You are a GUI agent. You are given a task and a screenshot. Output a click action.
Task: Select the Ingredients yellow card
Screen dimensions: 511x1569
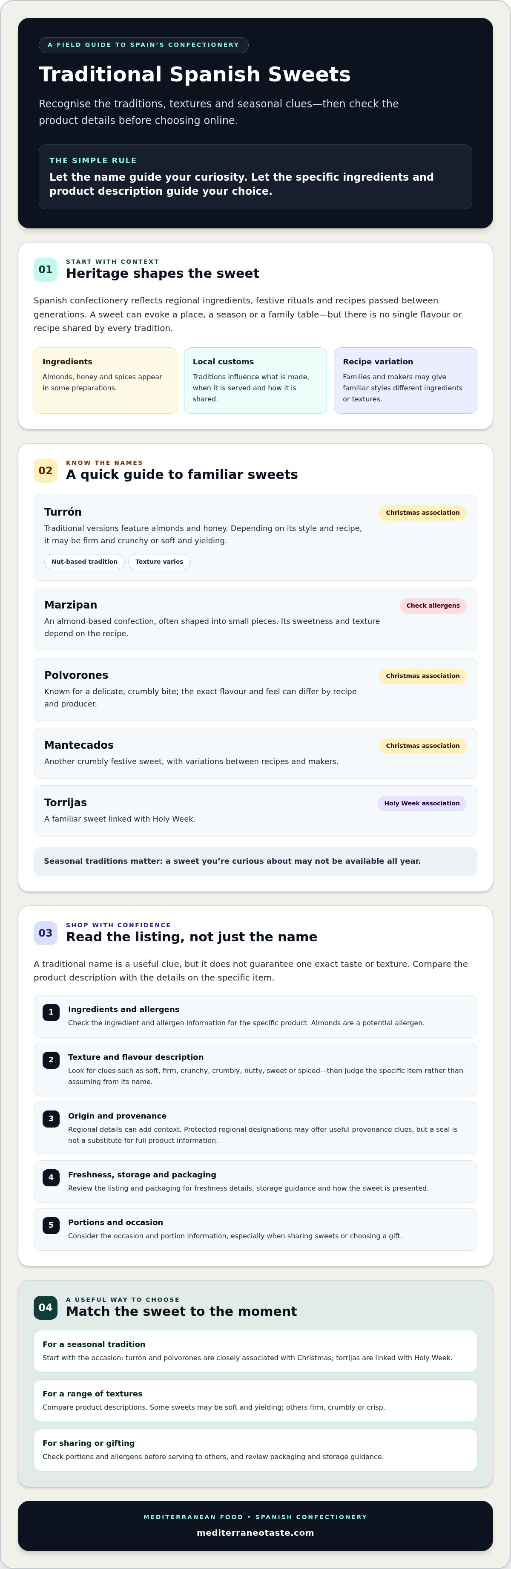(105, 381)
